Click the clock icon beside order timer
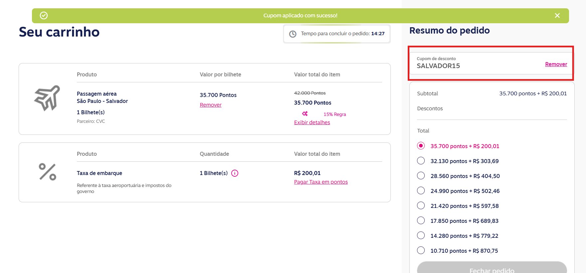This screenshot has height=273, width=586. (x=293, y=34)
